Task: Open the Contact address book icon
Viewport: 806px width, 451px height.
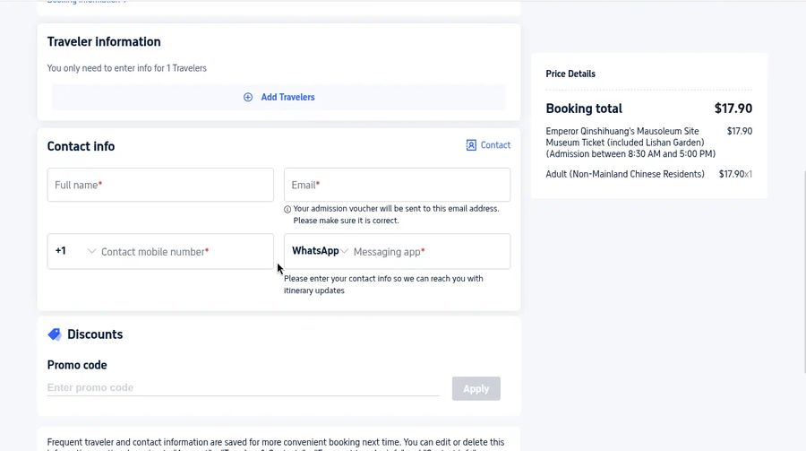Action: pos(471,145)
